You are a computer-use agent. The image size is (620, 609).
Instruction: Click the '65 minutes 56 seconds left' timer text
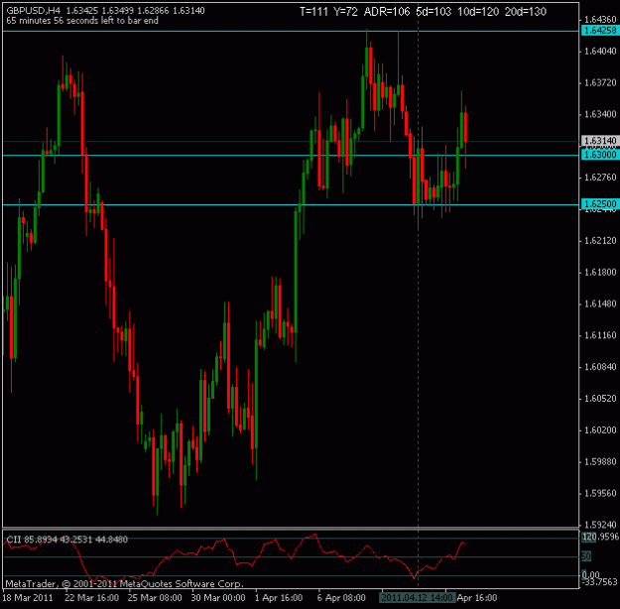point(82,21)
